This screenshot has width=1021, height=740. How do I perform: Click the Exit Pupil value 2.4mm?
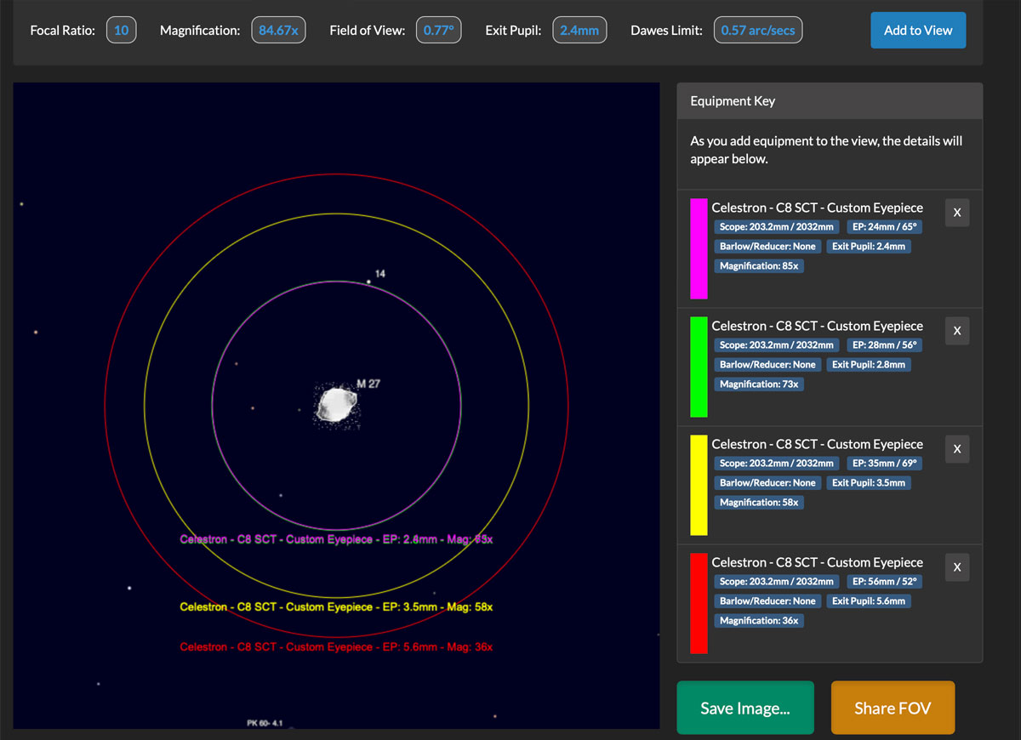579,31
